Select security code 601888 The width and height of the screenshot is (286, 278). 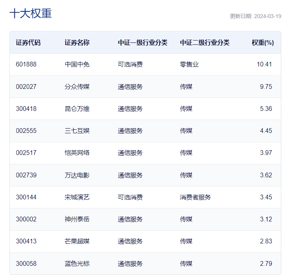(x=26, y=64)
